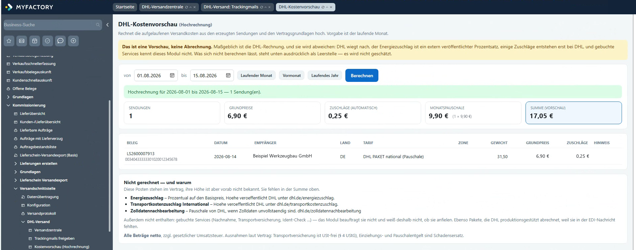Click the export icon beside Lieferschein-Versandexport (Basis)
Viewport: 636px width, 250px height.
tap(16, 155)
